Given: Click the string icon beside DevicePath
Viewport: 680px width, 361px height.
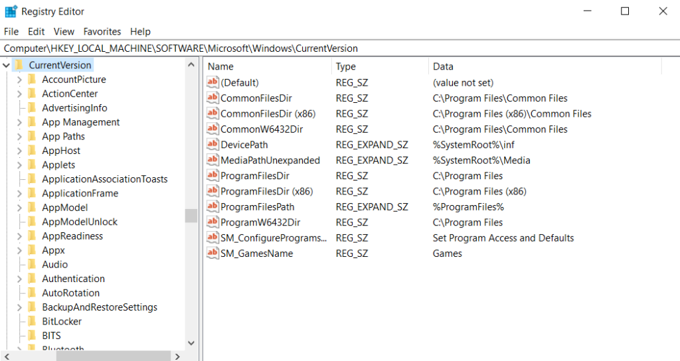Looking at the screenshot, I should (x=212, y=145).
